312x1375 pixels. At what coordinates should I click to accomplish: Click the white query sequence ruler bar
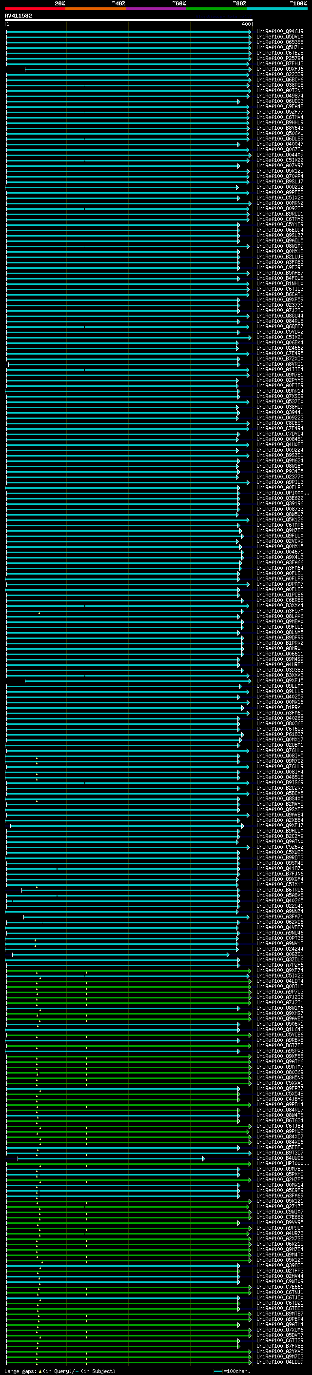click(129, 20)
